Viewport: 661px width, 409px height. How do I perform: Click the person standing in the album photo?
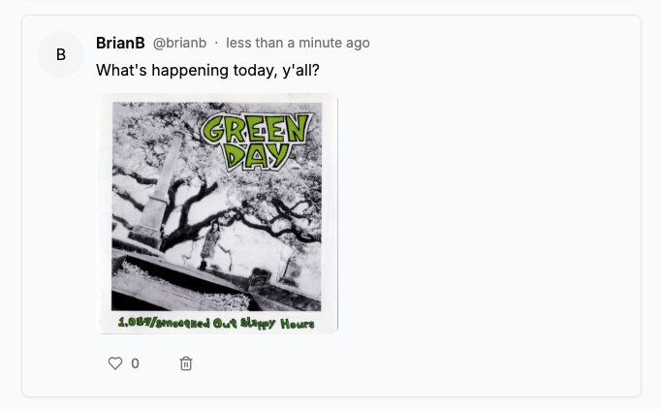[205, 244]
